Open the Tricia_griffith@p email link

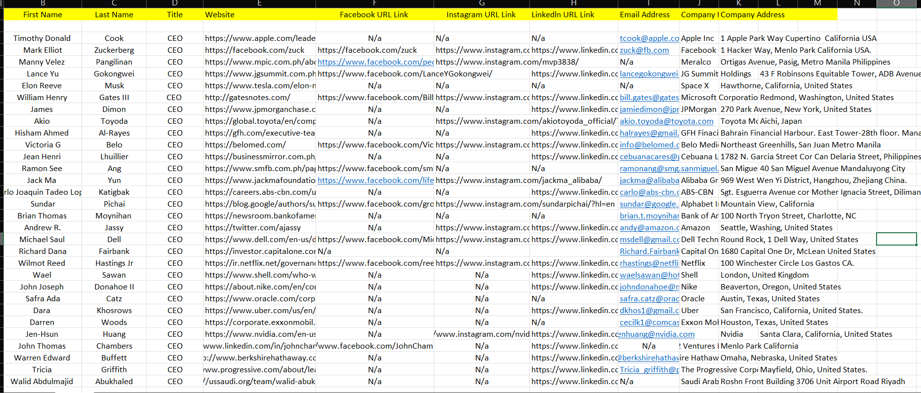click(x=649, y=369)
